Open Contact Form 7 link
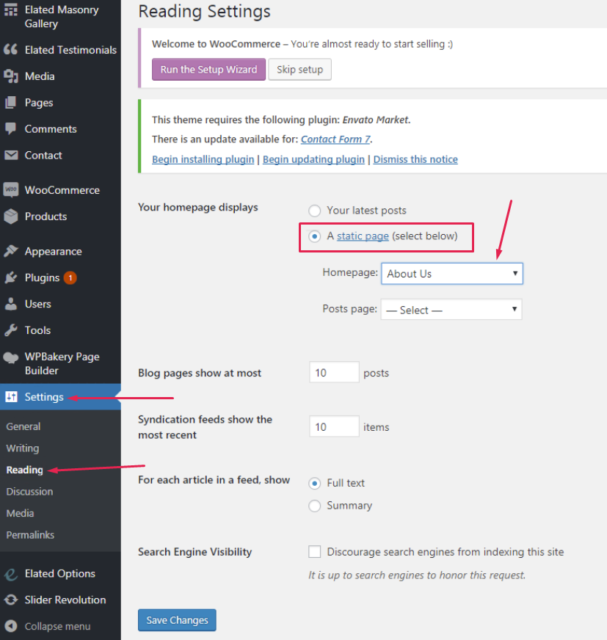 [x=335, y=139]
